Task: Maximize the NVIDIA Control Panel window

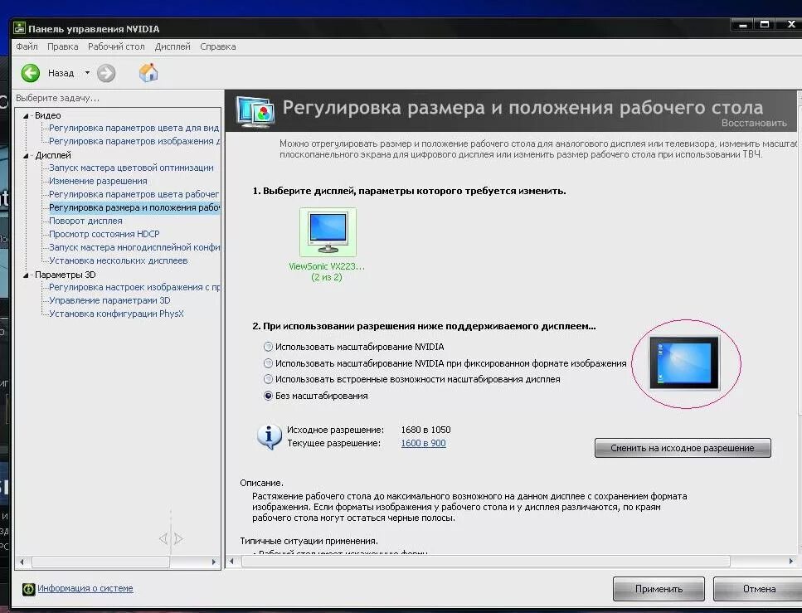Action: (x=765, y=25)
